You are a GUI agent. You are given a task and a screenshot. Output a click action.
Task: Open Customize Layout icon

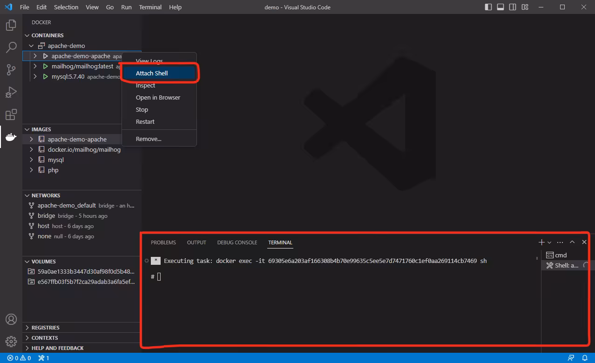(x=525, y=7)
